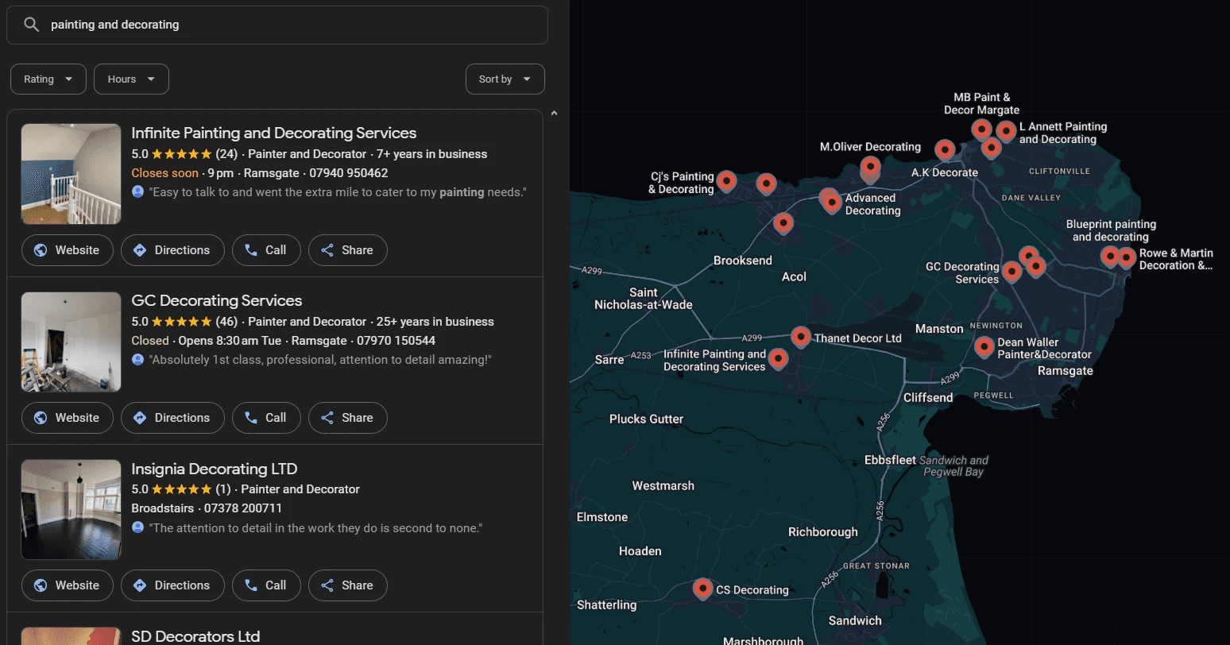Select the GC Decorating Services map pin

(x=1011, y=272)
